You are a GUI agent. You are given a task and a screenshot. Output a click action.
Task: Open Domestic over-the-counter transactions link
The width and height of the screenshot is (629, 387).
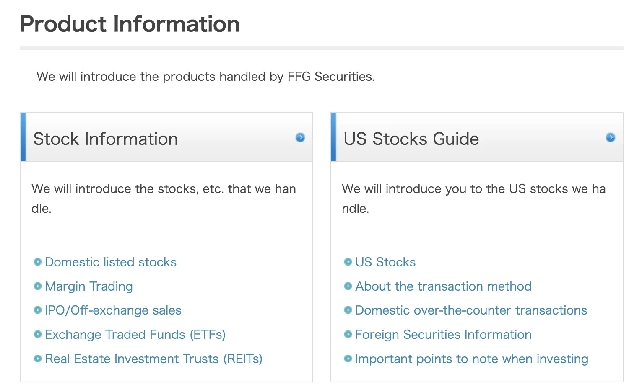pos(471,310)
